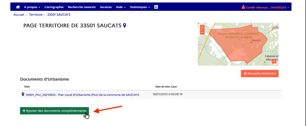Screen dimensions: 306x126
Task: Click the Home icon in navbar
Action: [x=18, y=7]
